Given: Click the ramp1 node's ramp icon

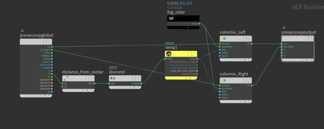Looking at the screenshot, I should tap(169, 54).
